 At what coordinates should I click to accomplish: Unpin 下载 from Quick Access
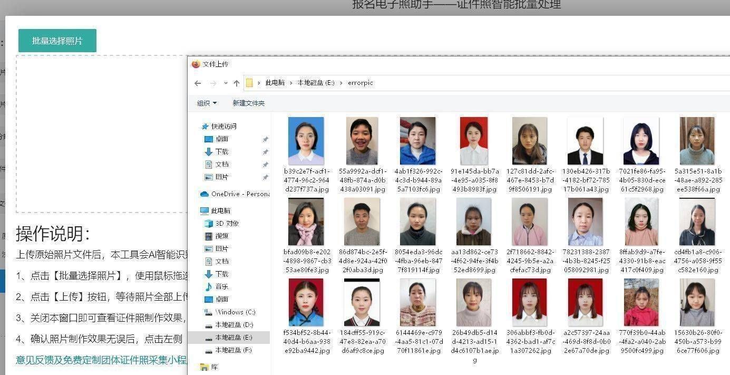click(x=265, y=151)
